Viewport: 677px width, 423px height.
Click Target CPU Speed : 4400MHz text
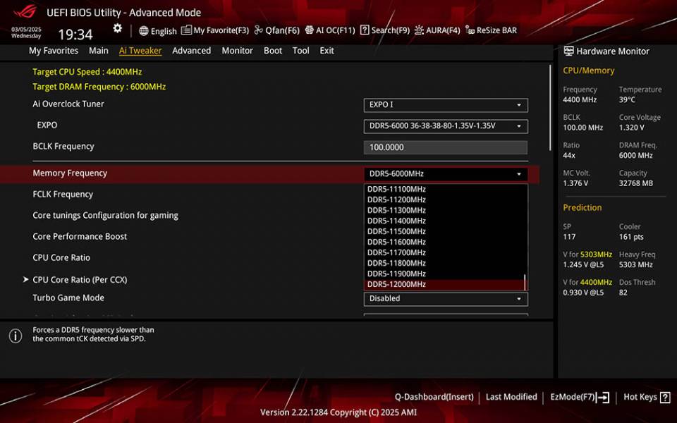click(87, 72)
